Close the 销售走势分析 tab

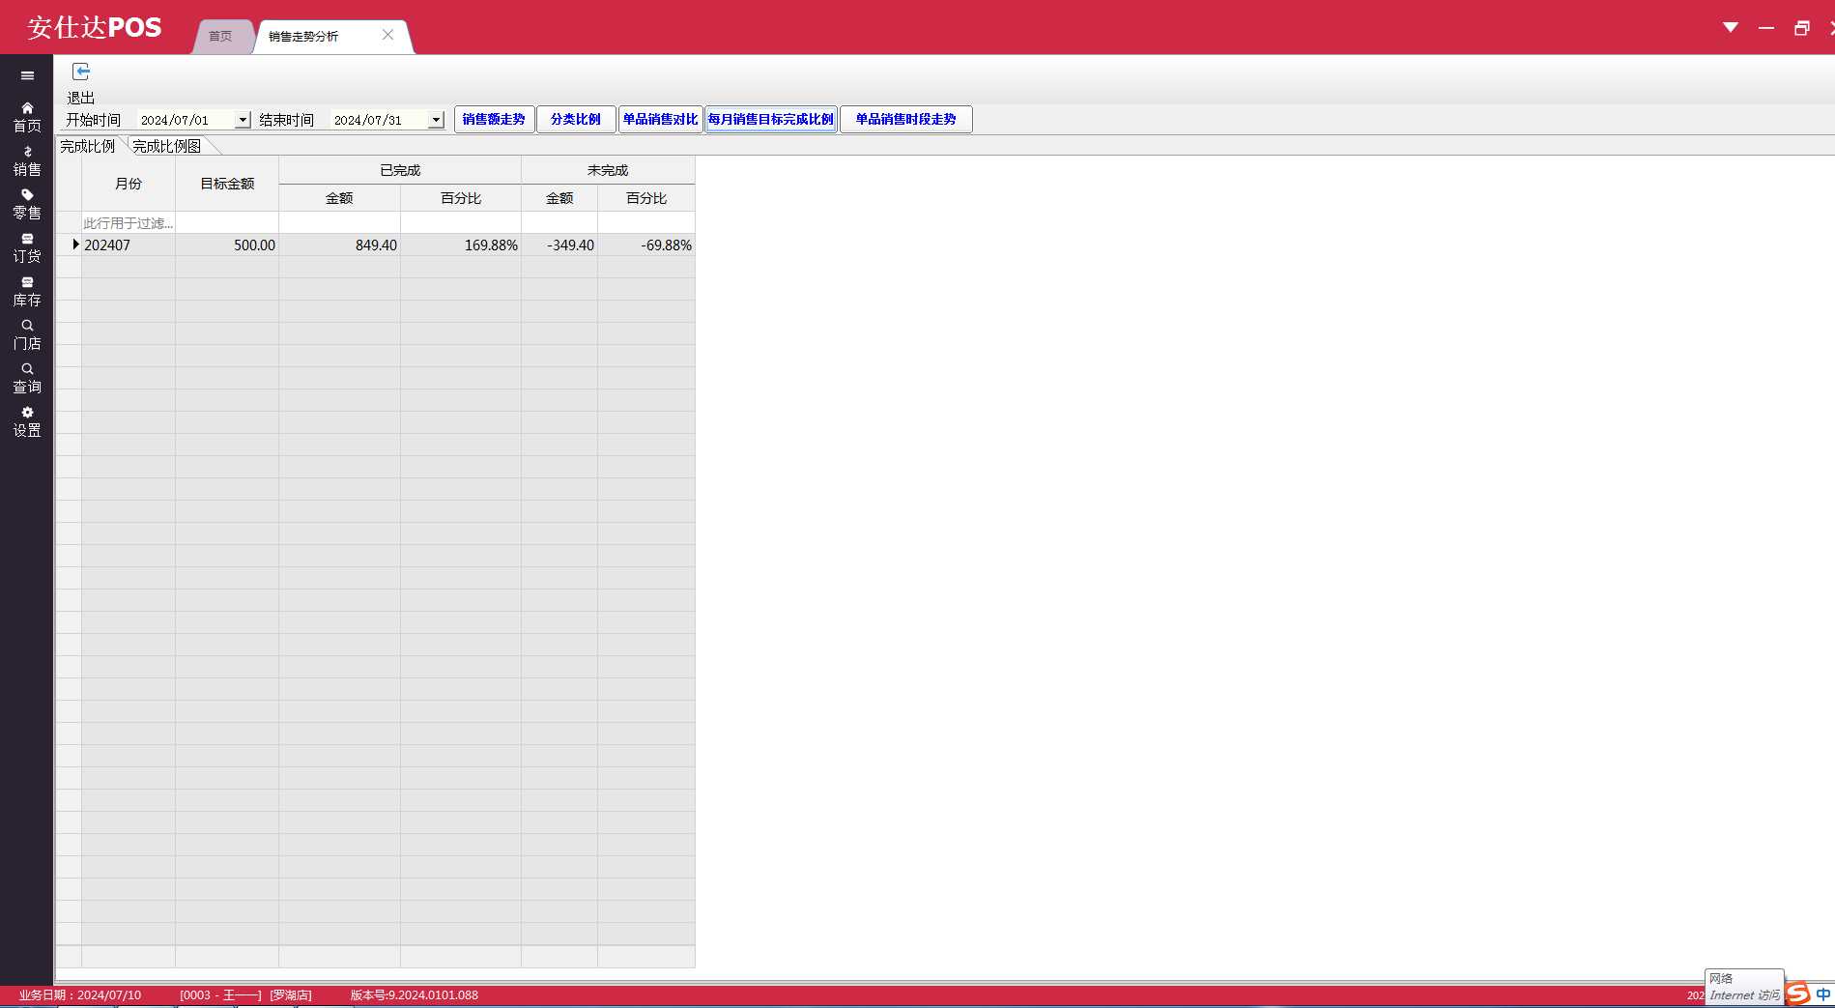[x=387, y=35]
